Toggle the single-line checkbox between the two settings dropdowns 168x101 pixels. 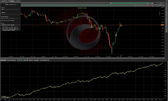(1, 20)
